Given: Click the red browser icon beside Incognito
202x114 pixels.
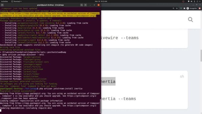Looking at the screenshot, I should (199, 9).
